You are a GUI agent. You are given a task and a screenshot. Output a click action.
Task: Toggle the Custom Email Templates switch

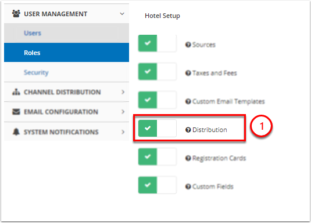[158, 100]
